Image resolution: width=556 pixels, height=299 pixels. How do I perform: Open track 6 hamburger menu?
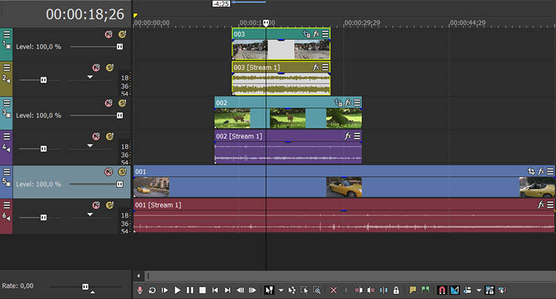(7, 205)
